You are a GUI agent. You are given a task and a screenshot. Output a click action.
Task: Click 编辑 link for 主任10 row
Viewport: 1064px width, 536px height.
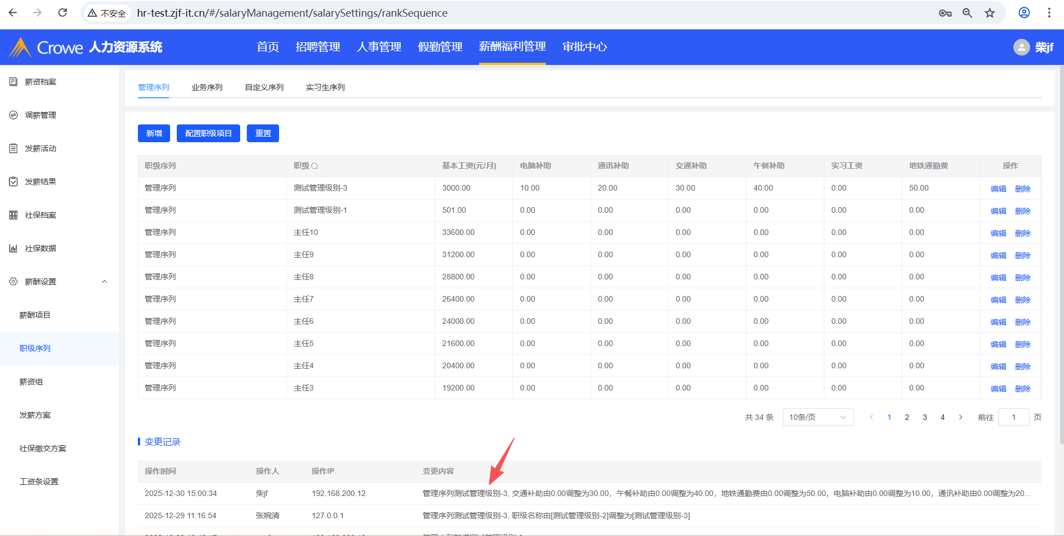(x=998, y=233)
